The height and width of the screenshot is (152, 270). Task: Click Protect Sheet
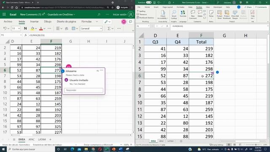(219, 15)
